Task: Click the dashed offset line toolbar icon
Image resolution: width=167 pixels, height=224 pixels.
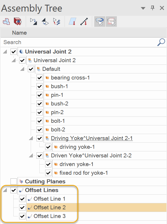Action: point(84,22)
